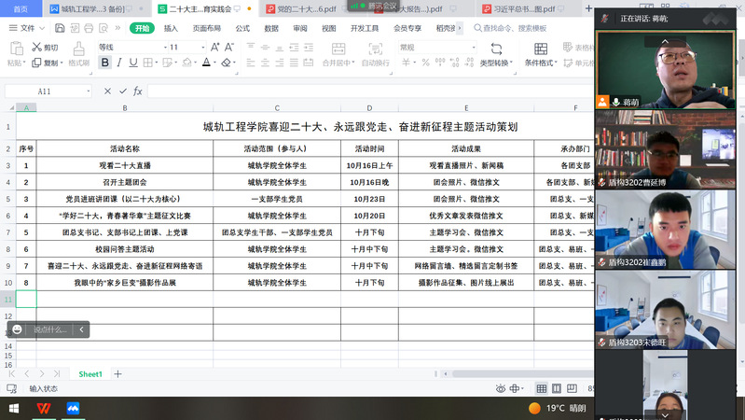
Task: Open the 插入 ribbon tab
Action: 171,28
